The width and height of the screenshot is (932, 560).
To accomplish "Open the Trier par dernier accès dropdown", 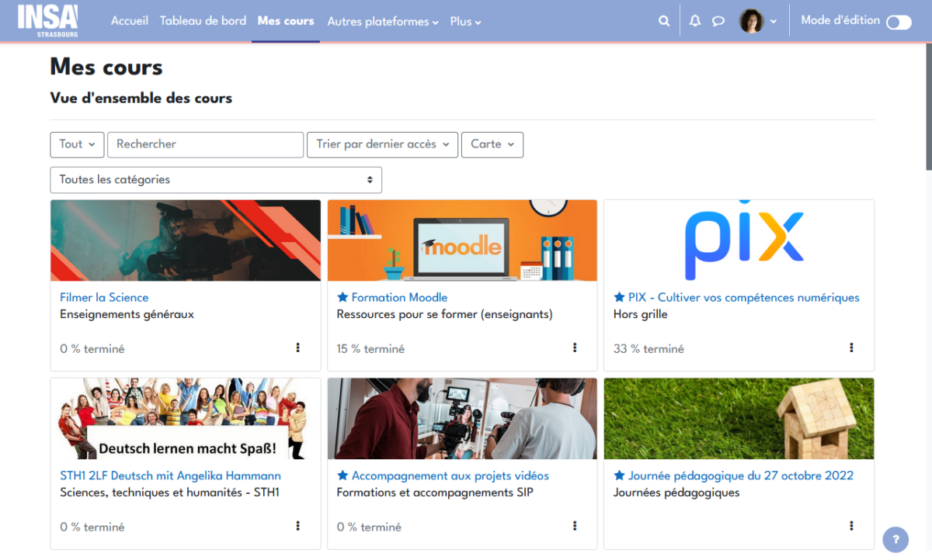I will [x=382, y=144].
